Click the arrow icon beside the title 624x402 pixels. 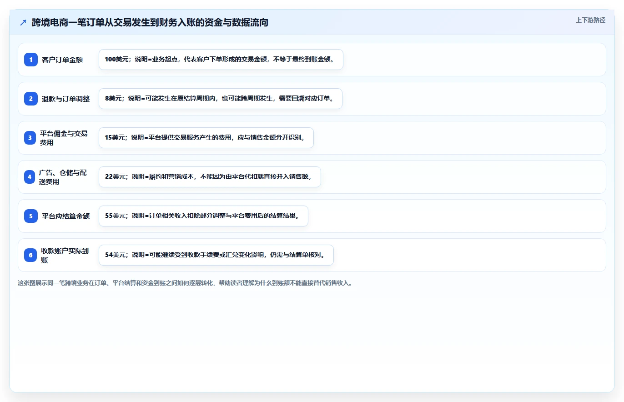[x=23, y=22]
